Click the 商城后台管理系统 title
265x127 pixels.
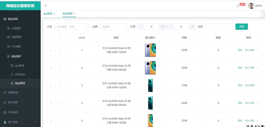click(x=20, y=6)
